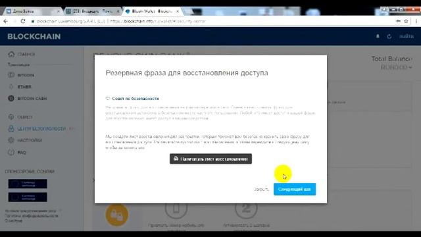The image size is (421, 237).
Task: Click the key icon in address bar
Action: tap(399, 21)
